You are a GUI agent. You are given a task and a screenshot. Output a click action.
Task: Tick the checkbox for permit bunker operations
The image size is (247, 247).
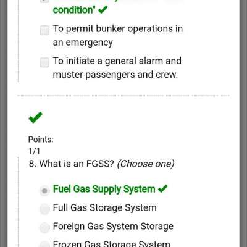coord(44,30)
